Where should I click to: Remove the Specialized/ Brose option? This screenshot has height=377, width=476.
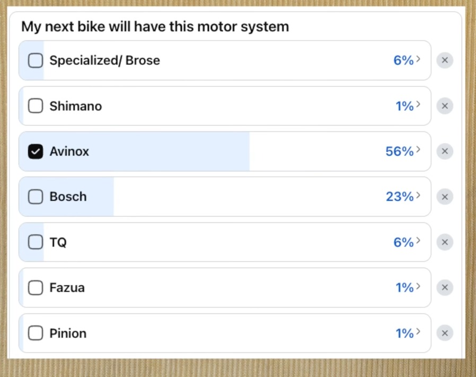click(x=445, y=60)
